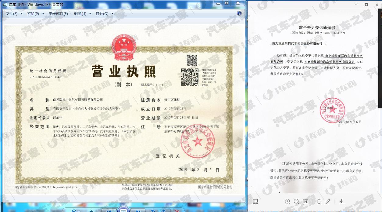Minimize the right image viewer window
This screenshot has height=212, width=382.
coord(357,5)
